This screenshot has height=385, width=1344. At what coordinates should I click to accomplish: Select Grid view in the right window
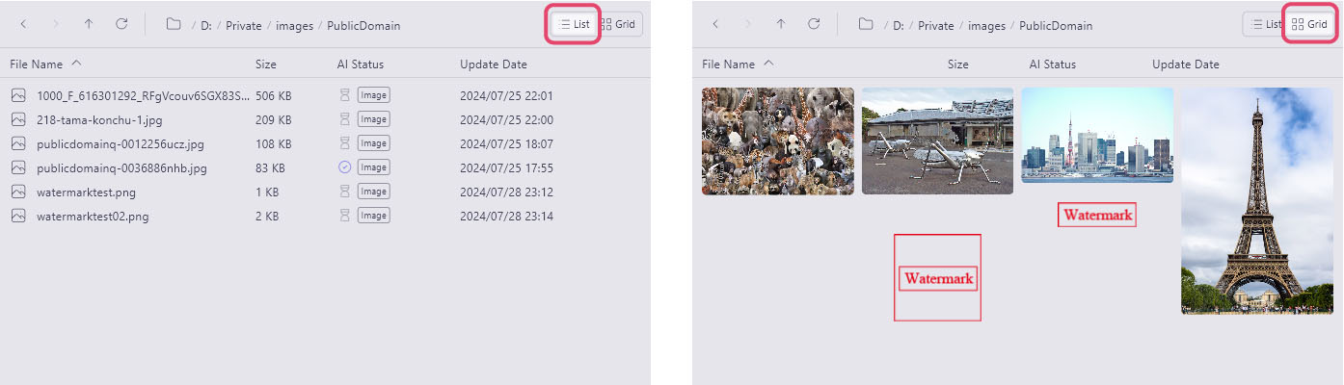click(1309, 24)
